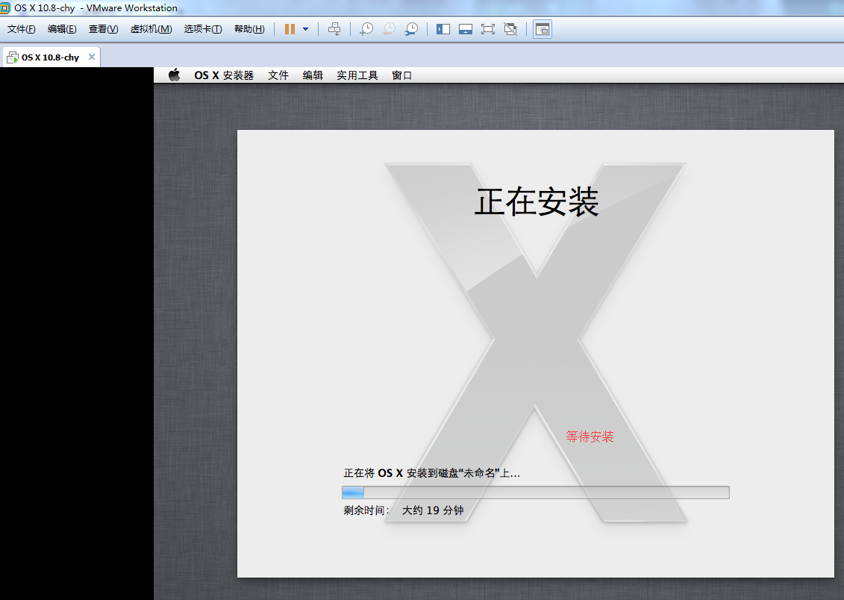Viewport: 844px width, 600px height.
Task: Open the 编辑(E) menu in VMware
Action: [x=62, y=29]
